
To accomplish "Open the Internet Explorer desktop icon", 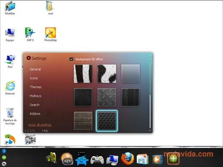I will click(x=10, y=88).
